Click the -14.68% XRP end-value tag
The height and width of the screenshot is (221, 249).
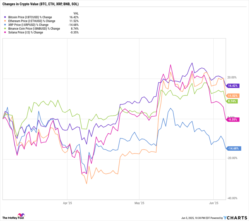pos(233,148)
